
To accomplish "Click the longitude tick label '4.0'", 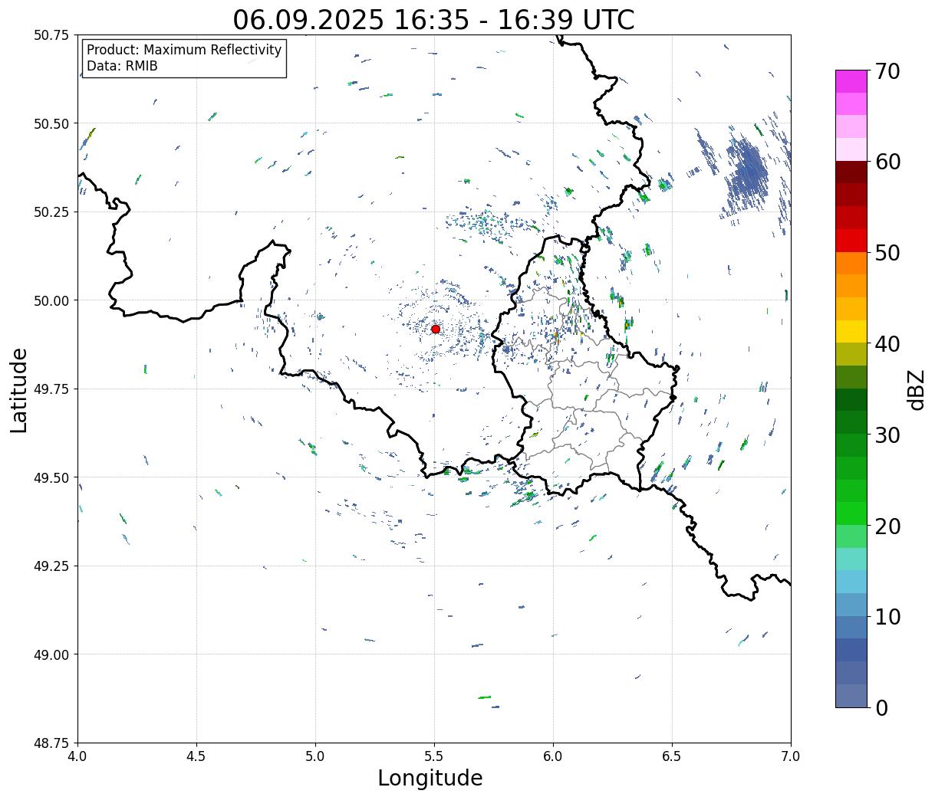I will 77,756.
